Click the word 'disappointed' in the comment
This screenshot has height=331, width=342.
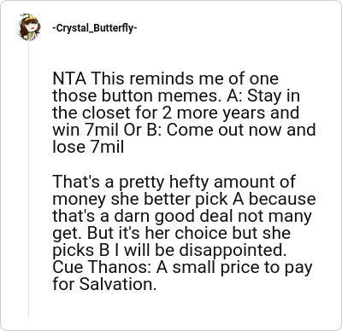(233, 251)
